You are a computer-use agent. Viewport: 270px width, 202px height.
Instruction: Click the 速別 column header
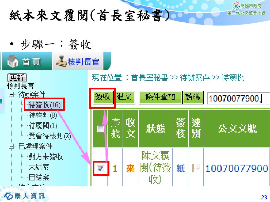[196, 128]
